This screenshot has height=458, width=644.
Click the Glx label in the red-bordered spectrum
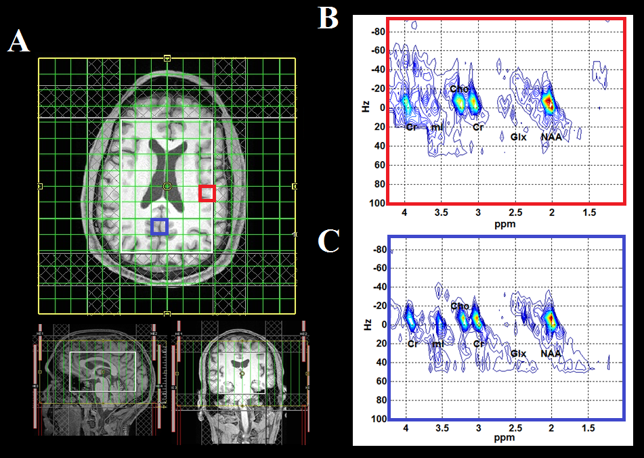pyautogui.click(x=519, y=137)
